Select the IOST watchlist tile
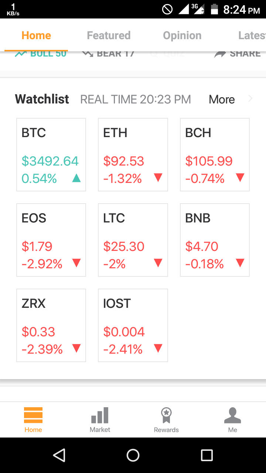Screen dimensions: 266x473 click(x=133, y=325)
